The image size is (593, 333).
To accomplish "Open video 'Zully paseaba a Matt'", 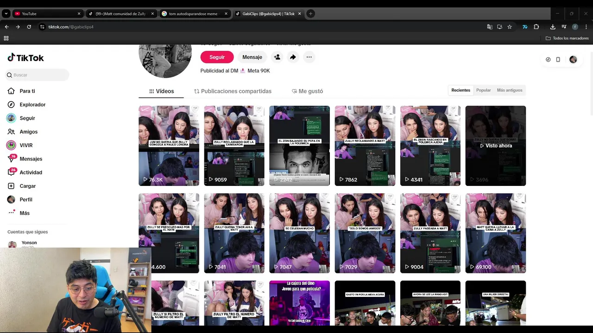I will pyautogui.click(x=430, y=233).
